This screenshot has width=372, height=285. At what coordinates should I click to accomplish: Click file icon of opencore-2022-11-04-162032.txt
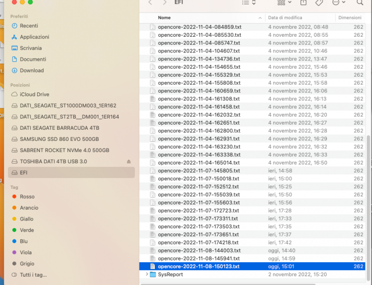click(153, 115)
